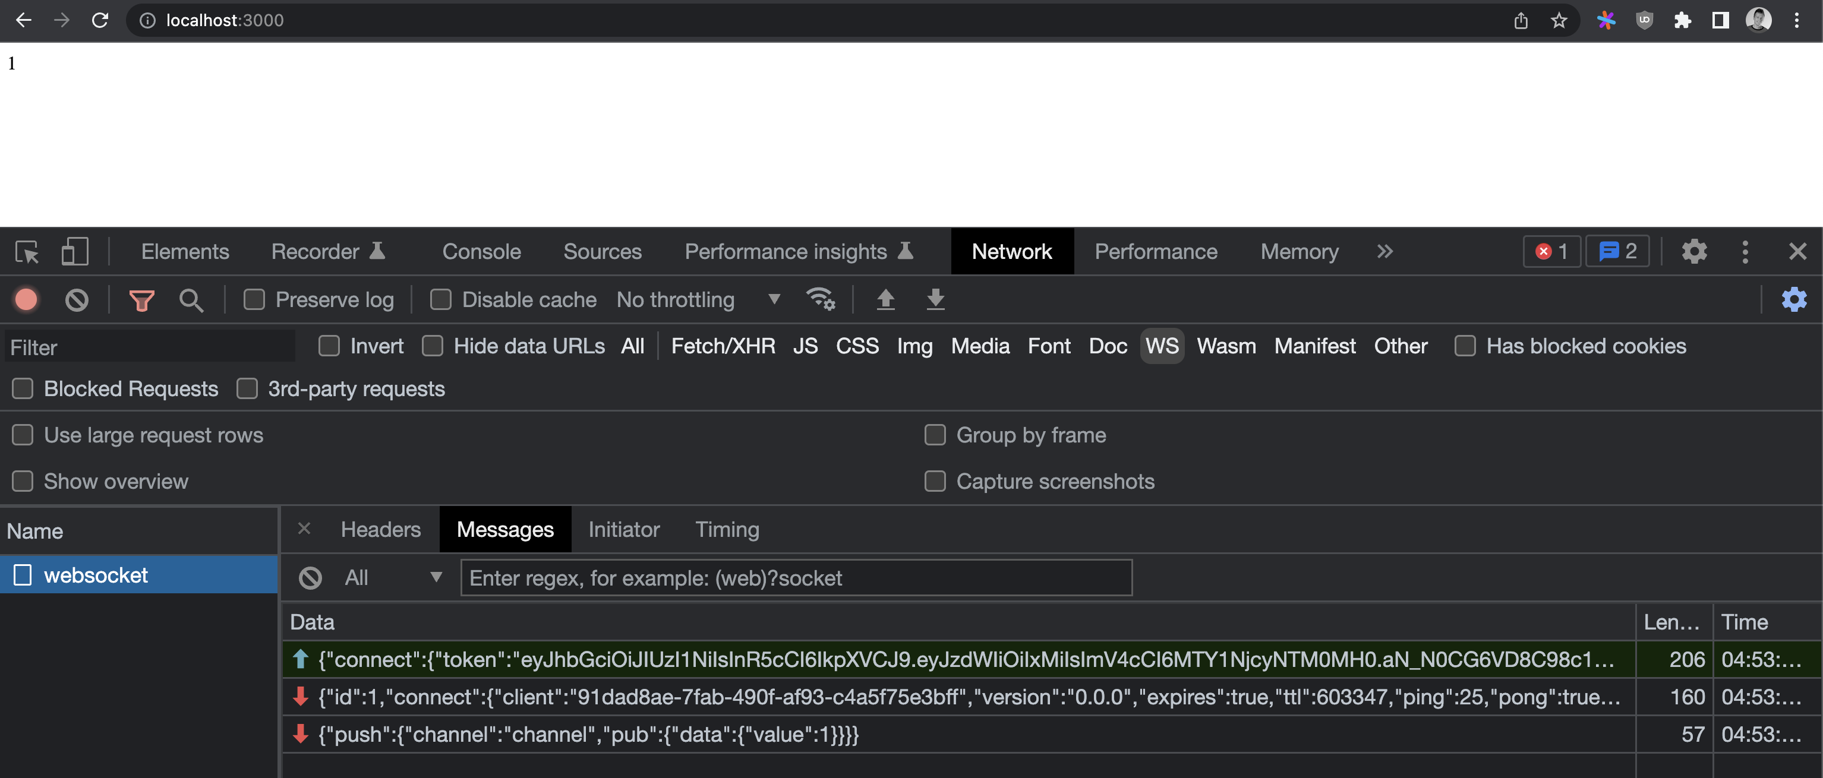Expand more DevTools tabs chevron
This screenshot has width=1823, height=778.
coord(1384,252)
